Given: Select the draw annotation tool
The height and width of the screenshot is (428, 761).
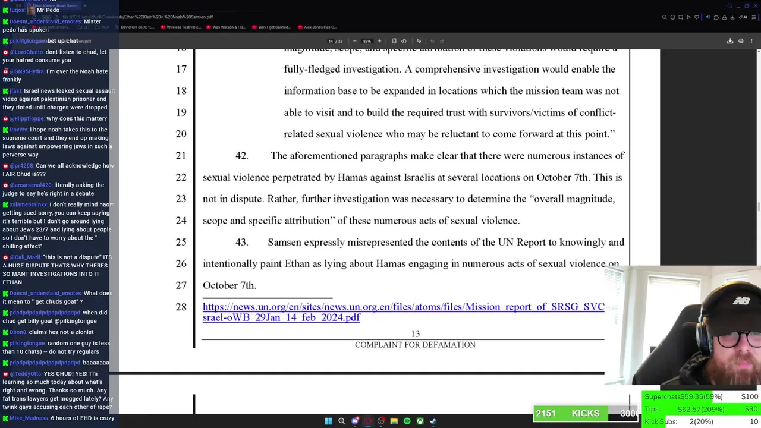Looking at the screenshot, I should coord(419,41).
